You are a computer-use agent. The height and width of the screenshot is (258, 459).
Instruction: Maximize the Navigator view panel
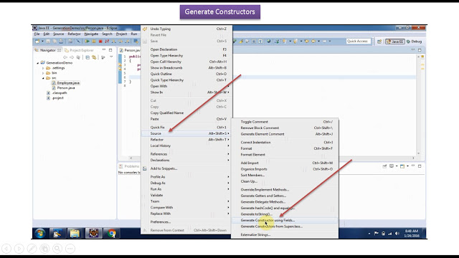110,50
